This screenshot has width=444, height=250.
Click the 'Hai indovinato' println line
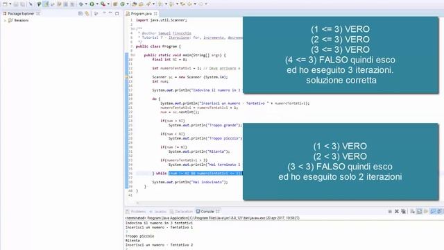189,182
